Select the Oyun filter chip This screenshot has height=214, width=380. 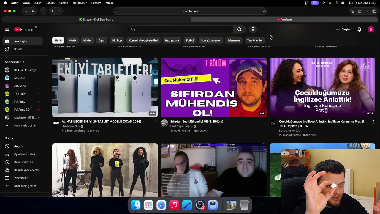pyautogui.click(x=102, y=40)
